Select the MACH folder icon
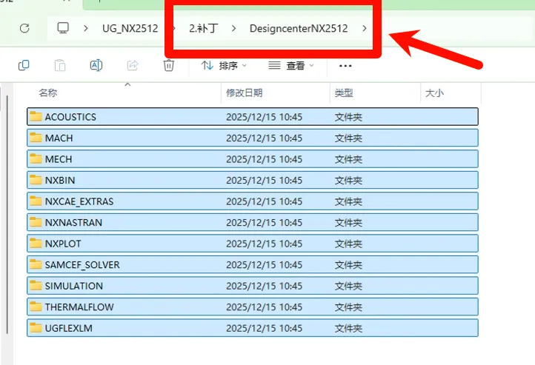 coord(36,138)
